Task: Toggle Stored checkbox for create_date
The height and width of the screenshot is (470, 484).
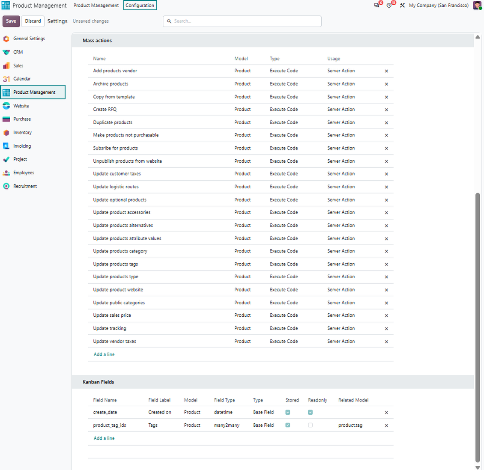Action: pos(288,412)
